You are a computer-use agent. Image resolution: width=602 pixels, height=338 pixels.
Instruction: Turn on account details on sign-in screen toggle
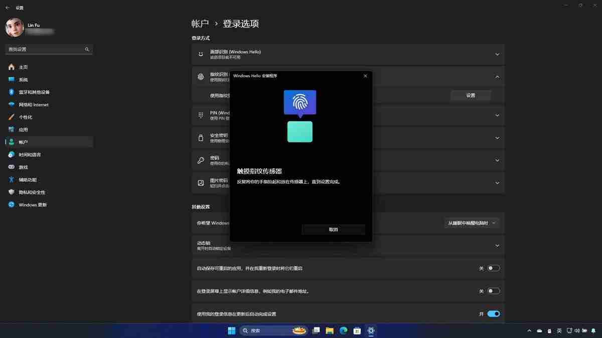coord(493,290)
